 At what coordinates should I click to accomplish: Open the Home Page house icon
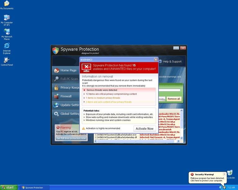click(x=56, y=71)
